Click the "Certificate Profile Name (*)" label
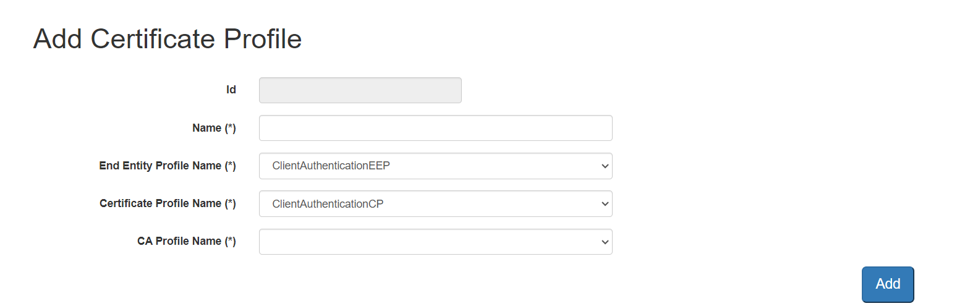This screenshot has height=306, width=957. click(x=168, y=203)
